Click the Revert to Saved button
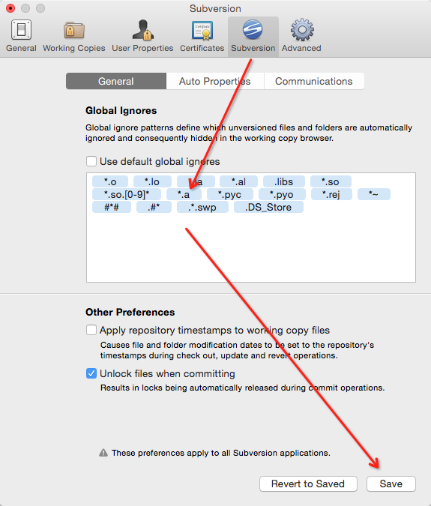 308,484
